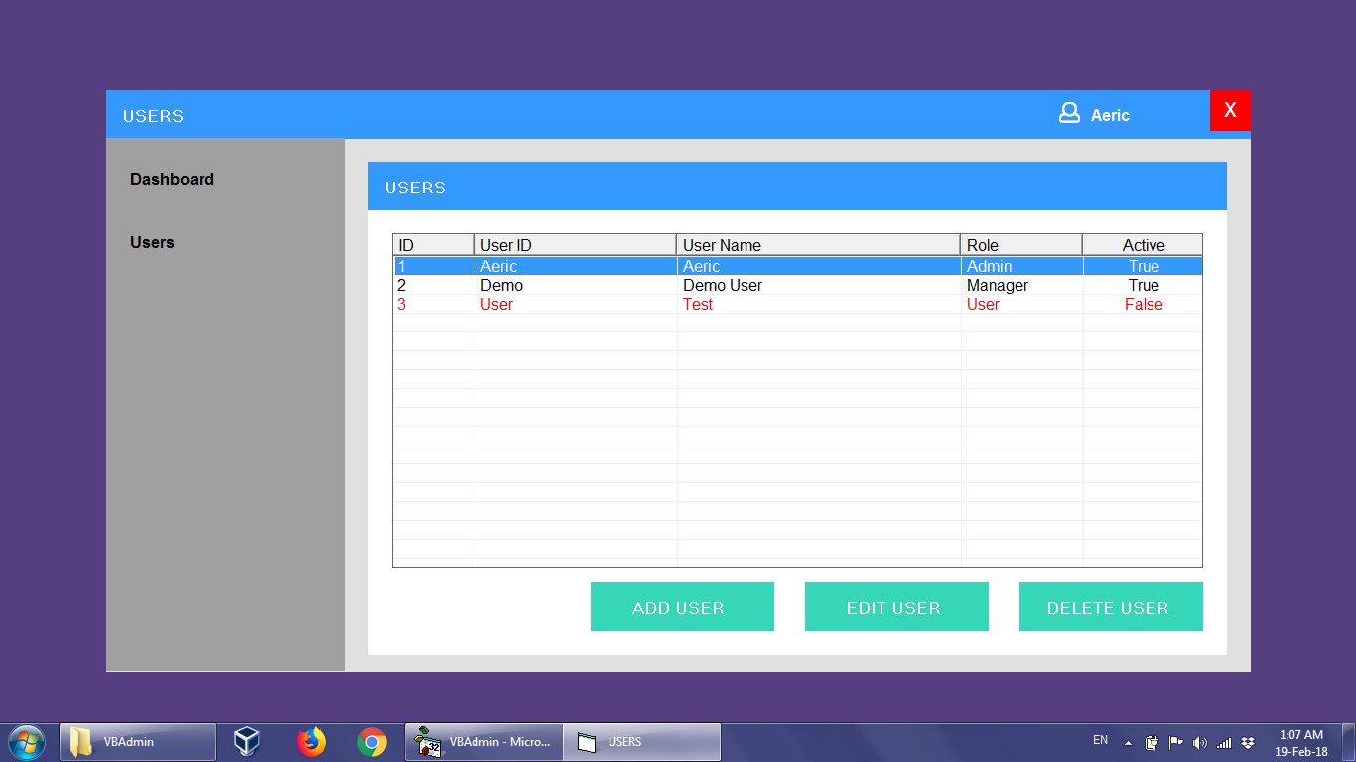Open the Action Center flag icon
The image size is (1356, 762).
[1175, 742]
